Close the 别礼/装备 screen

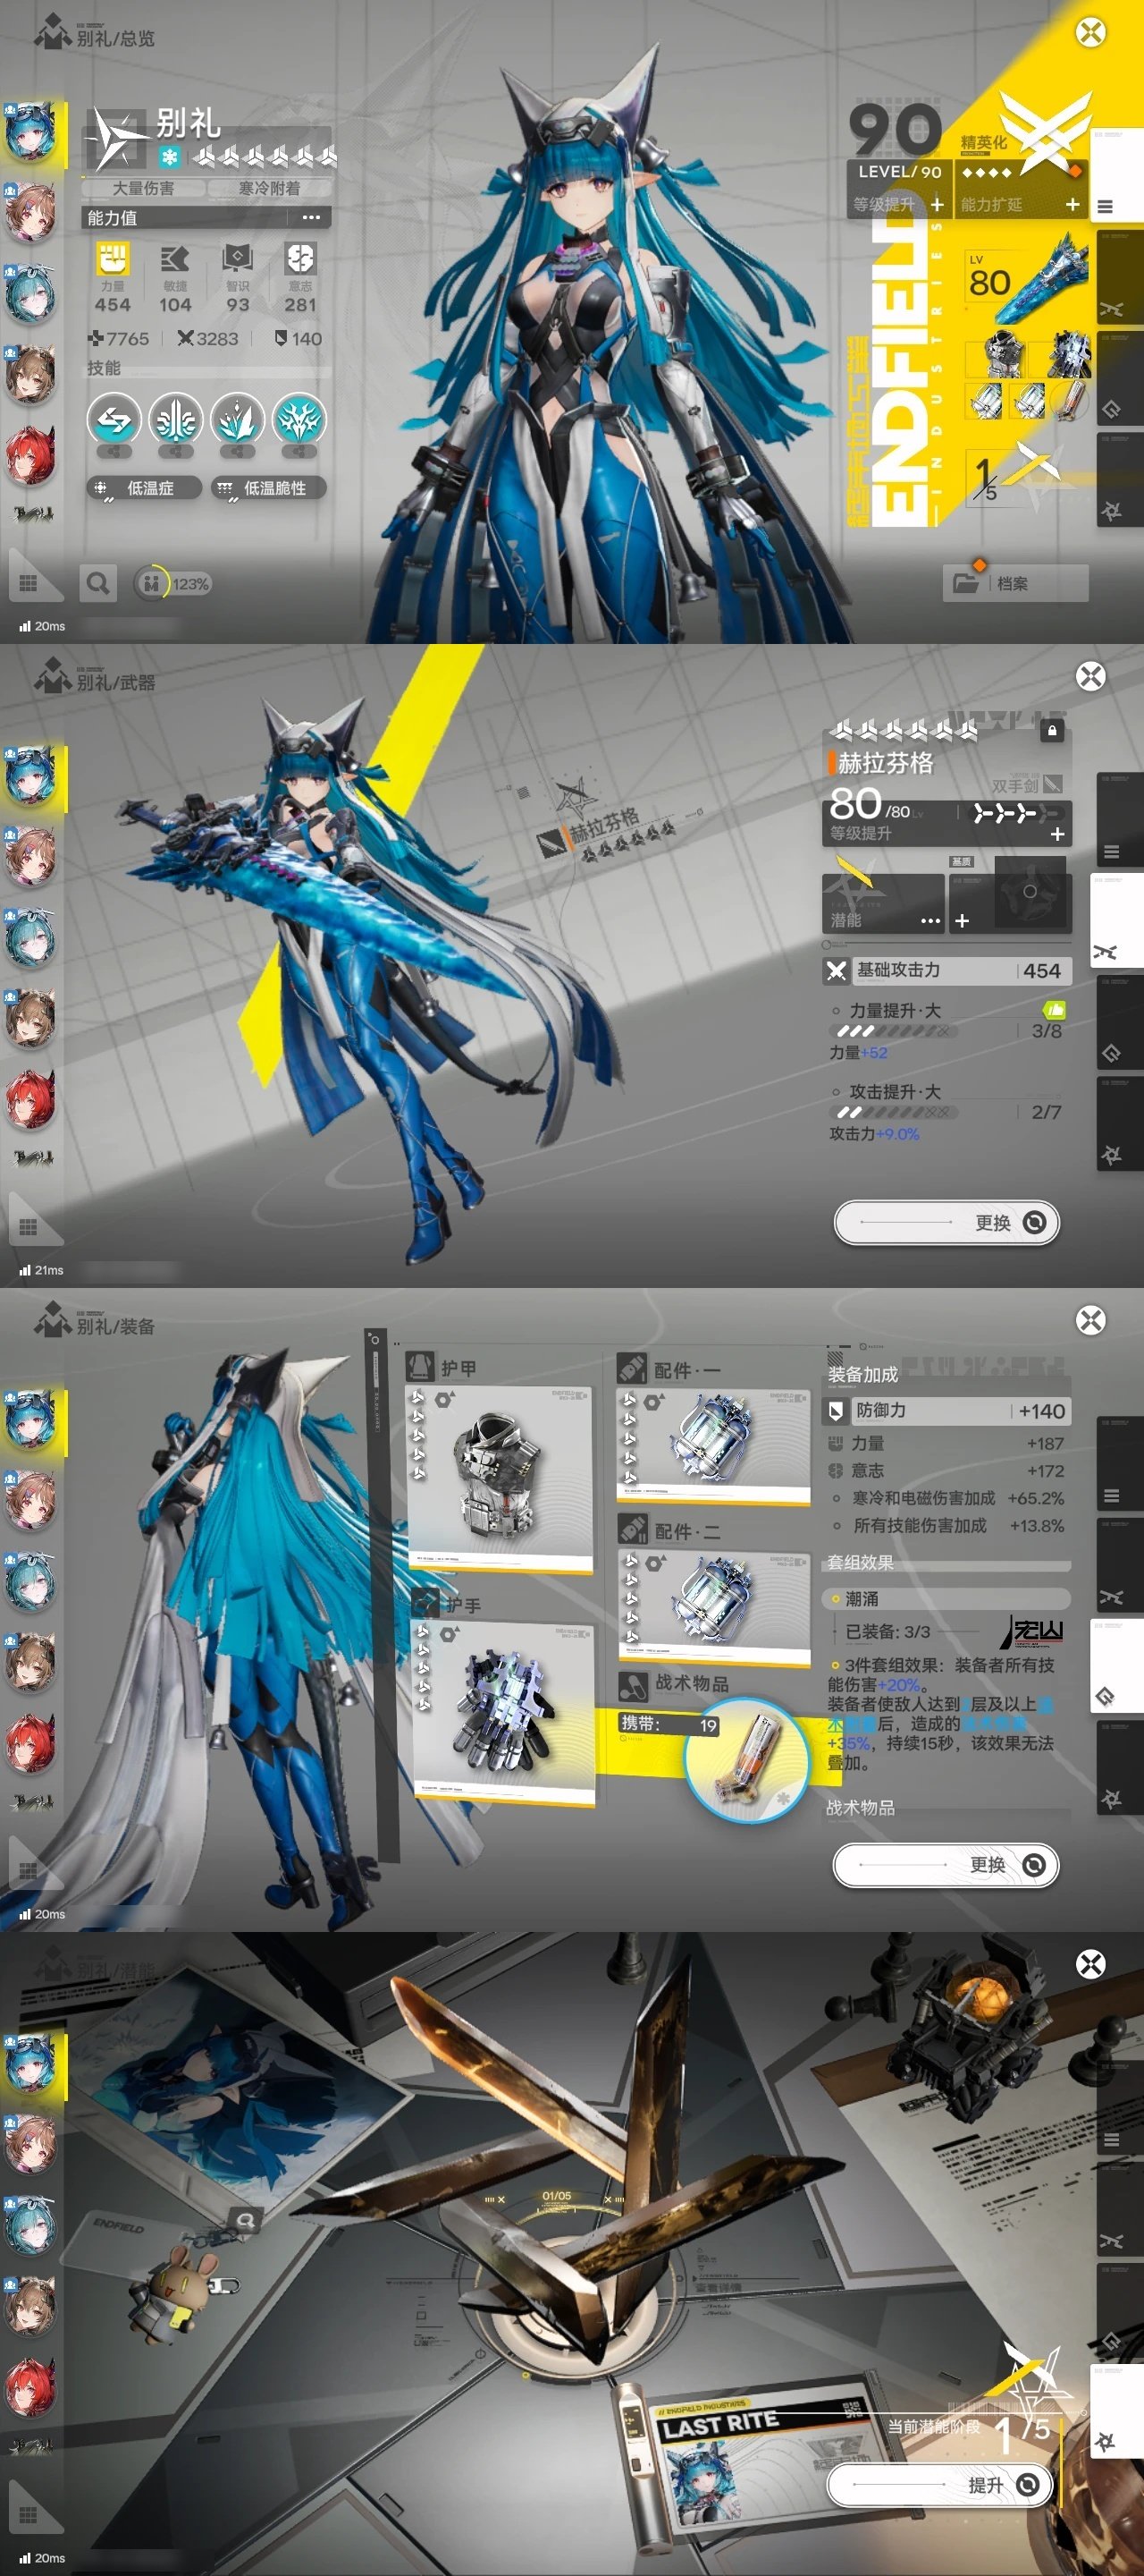click(1090, 1320)
